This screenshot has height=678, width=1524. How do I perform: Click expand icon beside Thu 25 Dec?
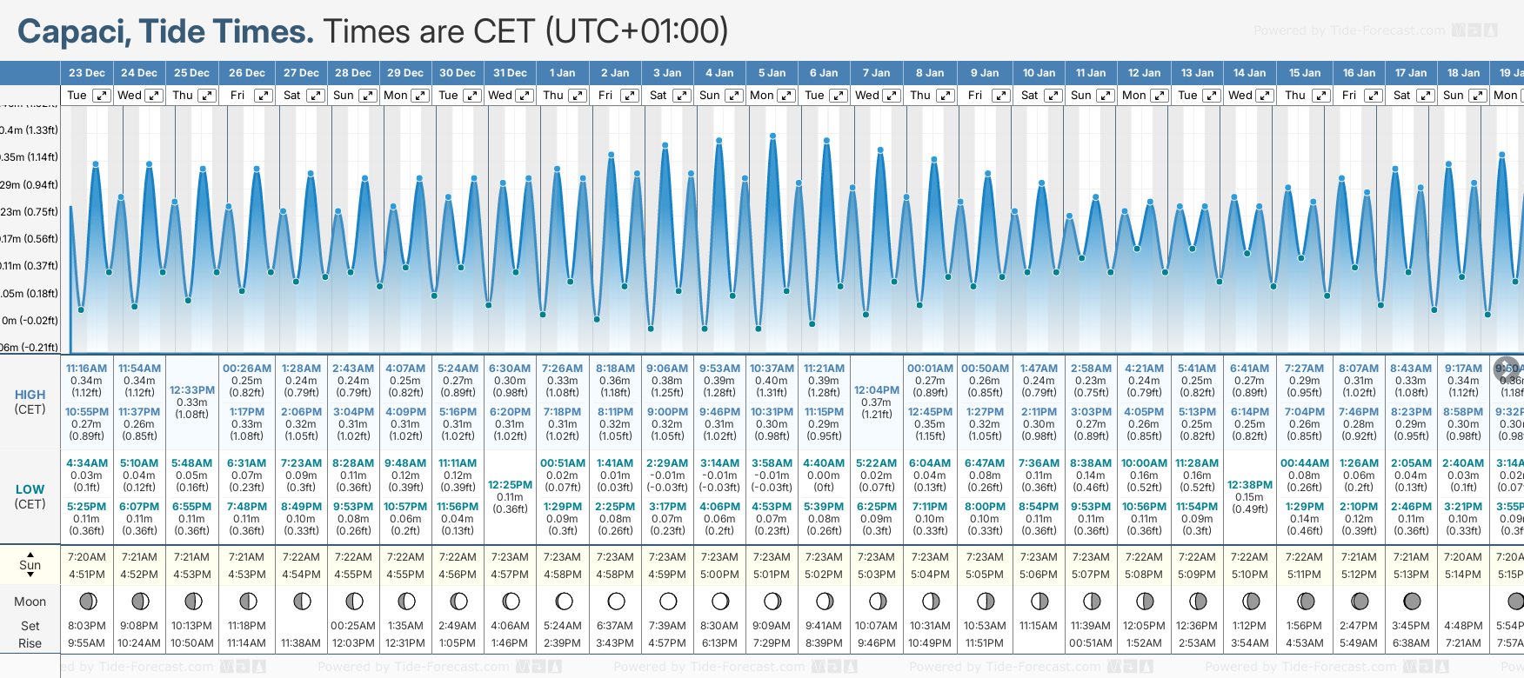pyautogui.click(x=206, y=96)
